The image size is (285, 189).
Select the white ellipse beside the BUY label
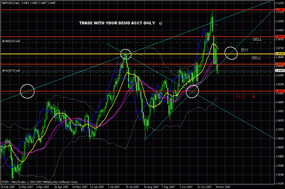point(231,53)
